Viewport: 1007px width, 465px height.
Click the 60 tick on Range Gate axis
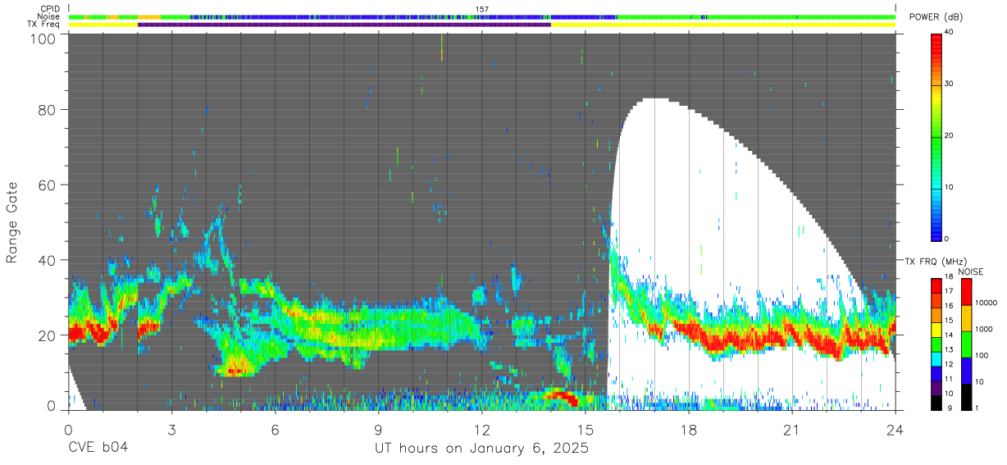pyautogui.click(x=48, y=185)
